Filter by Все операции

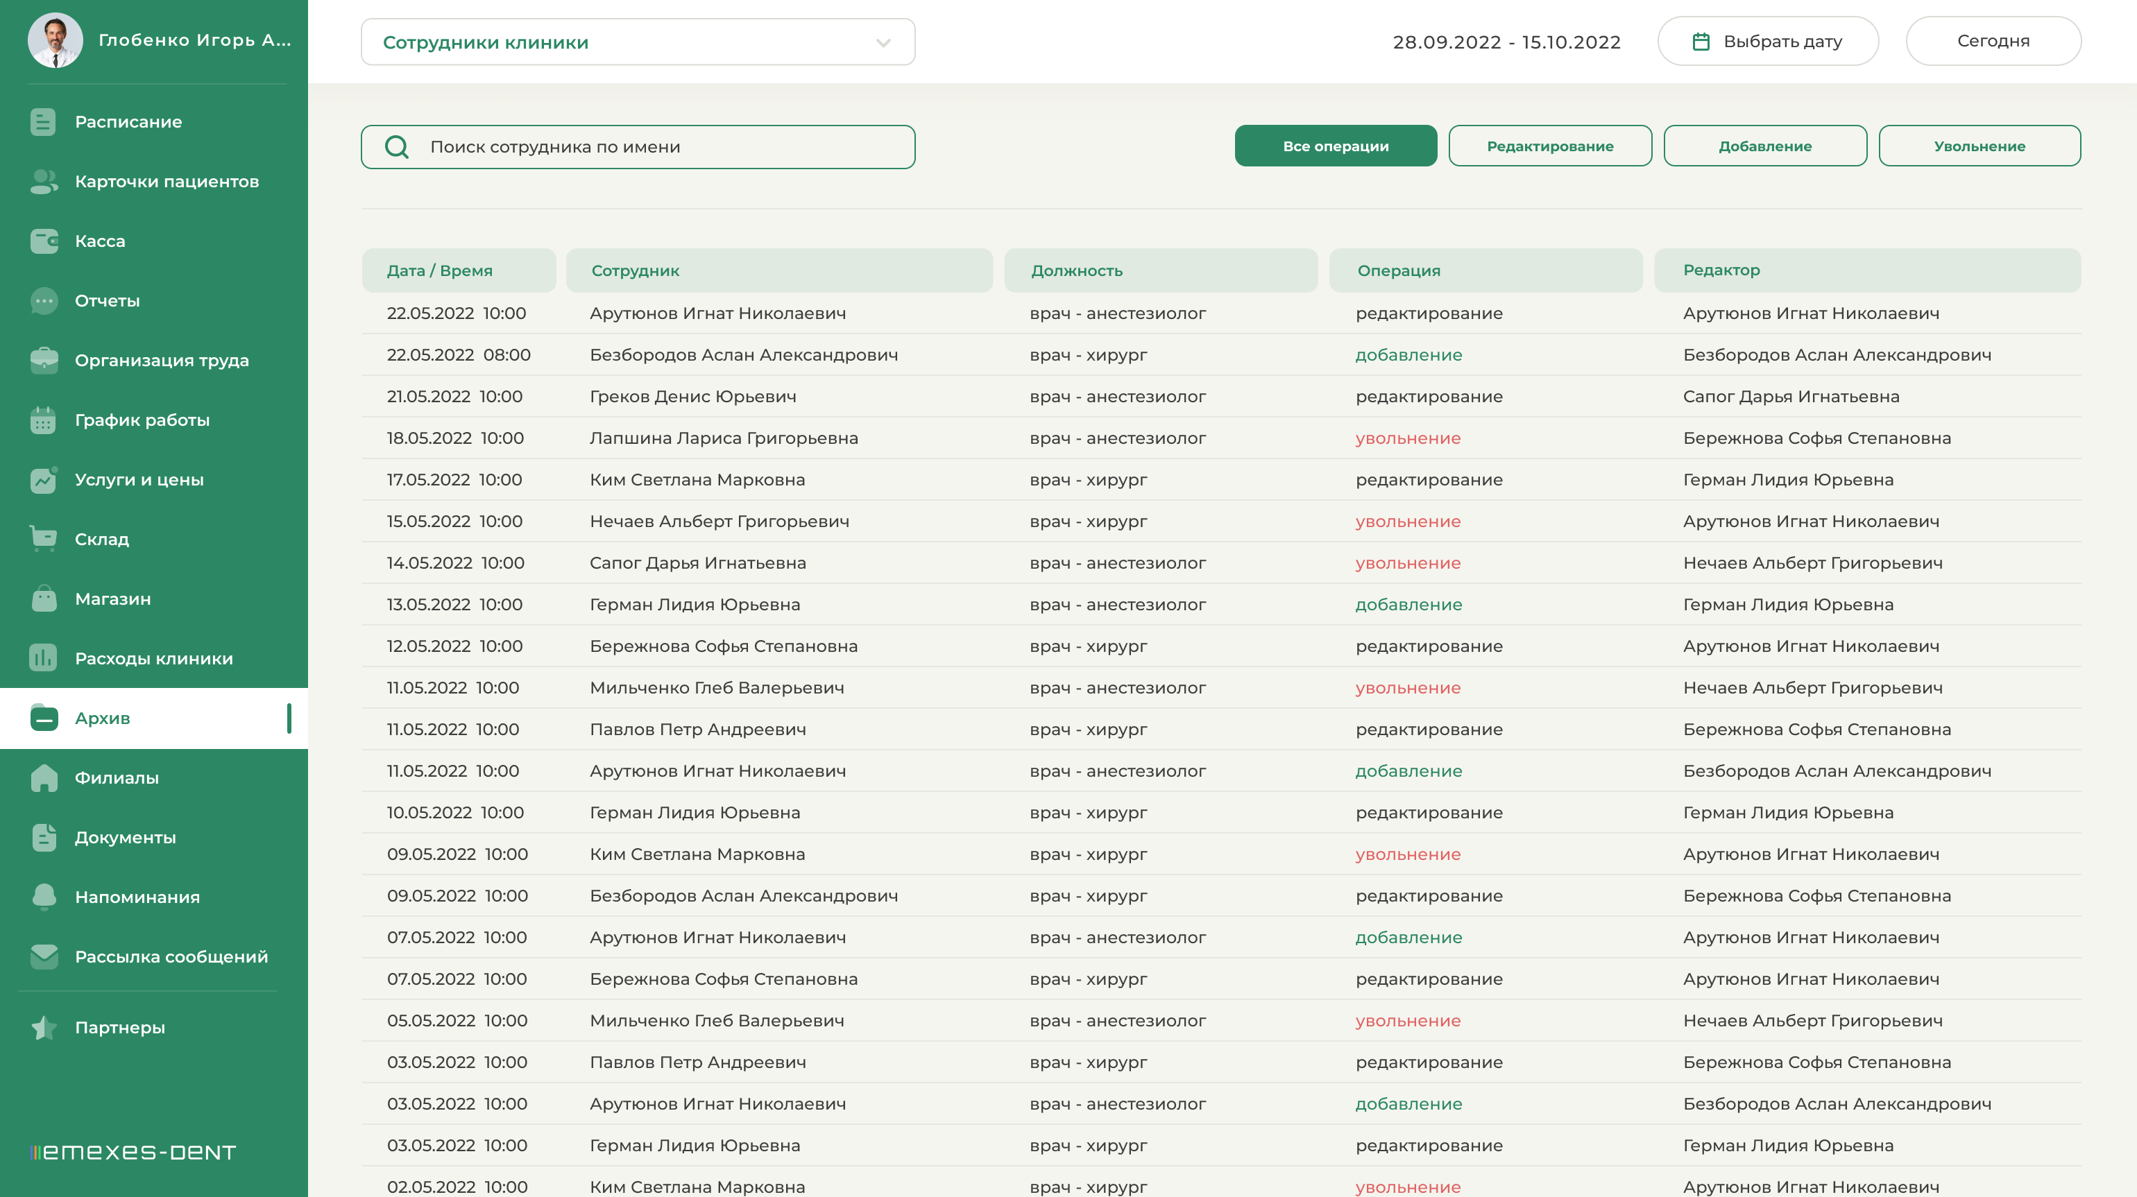(1336, 146)
